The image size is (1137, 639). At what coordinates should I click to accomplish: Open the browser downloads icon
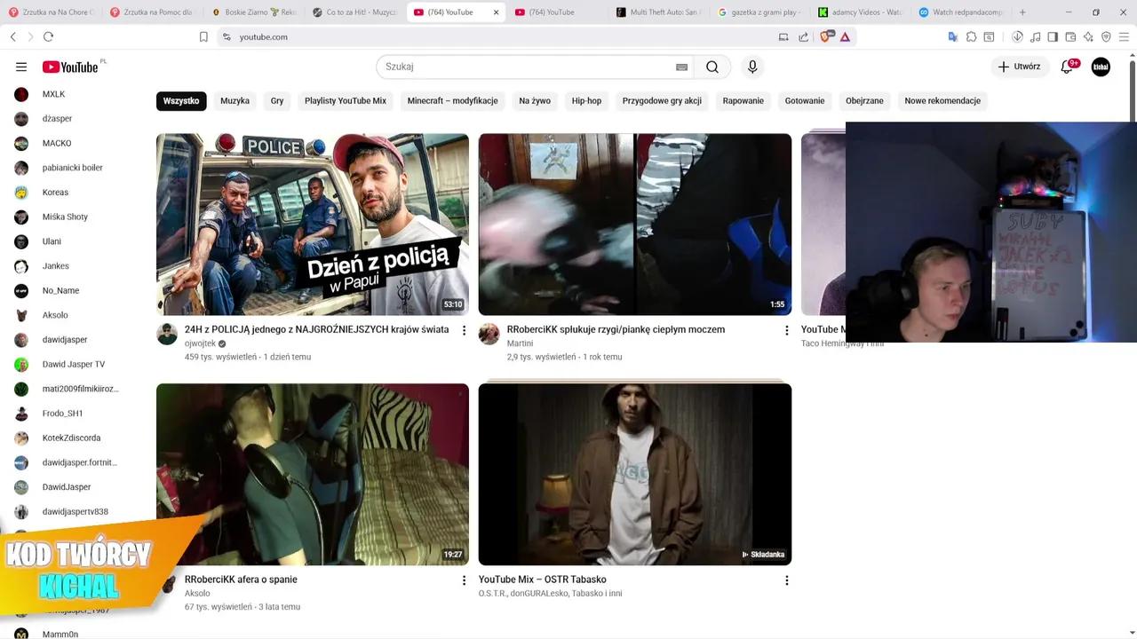point(1017,36)
